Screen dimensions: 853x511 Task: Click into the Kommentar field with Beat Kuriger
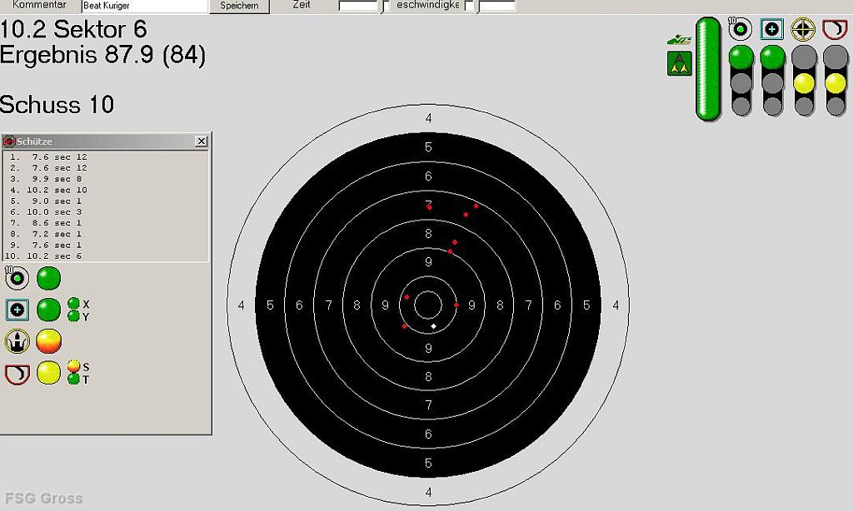(145, 6)
